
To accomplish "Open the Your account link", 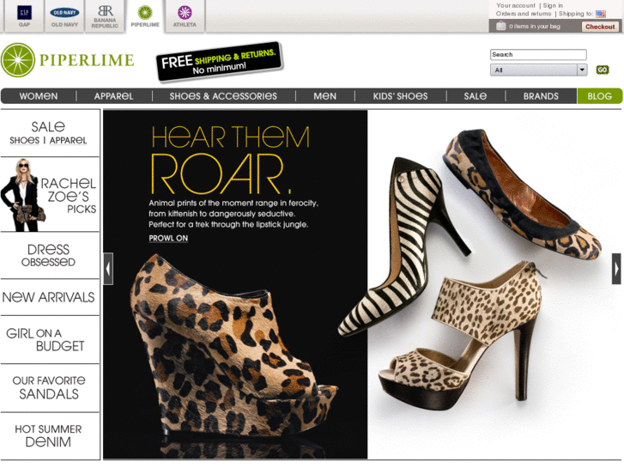I will pyautogui.click(x=516, y=5).
